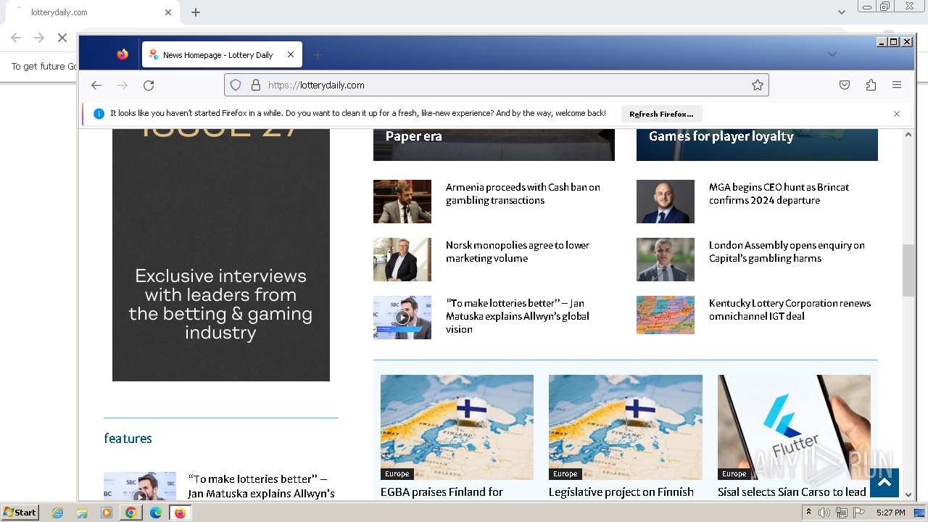Click the padlock site security icon
This screenshot has width=928, height=522.
coord(255,85)
